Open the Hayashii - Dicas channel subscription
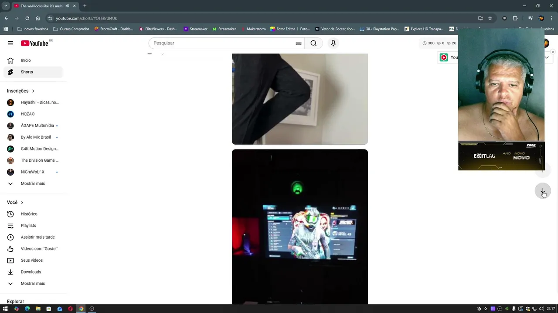558x313 pixels. coord(33,103)
